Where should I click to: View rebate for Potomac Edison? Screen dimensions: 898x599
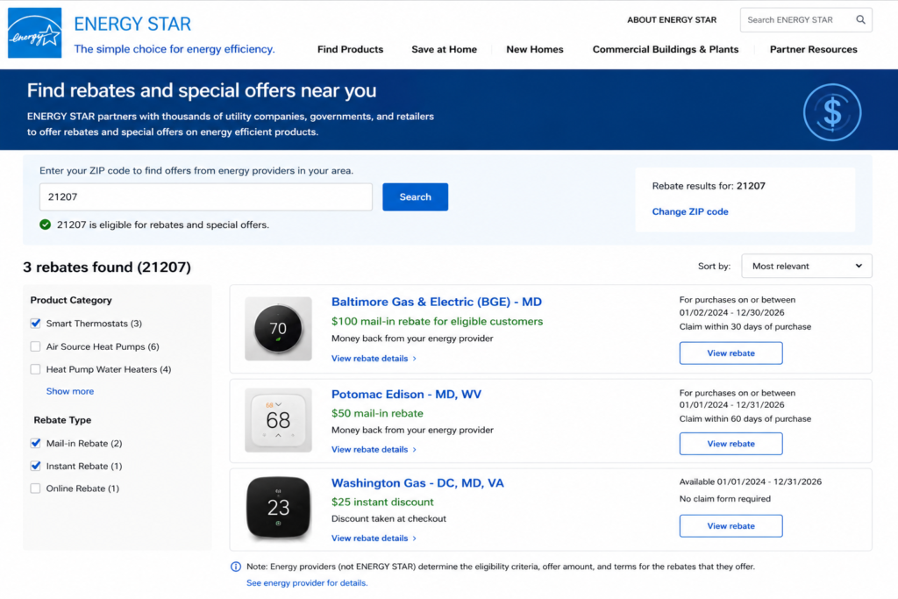tap(731, 444)
